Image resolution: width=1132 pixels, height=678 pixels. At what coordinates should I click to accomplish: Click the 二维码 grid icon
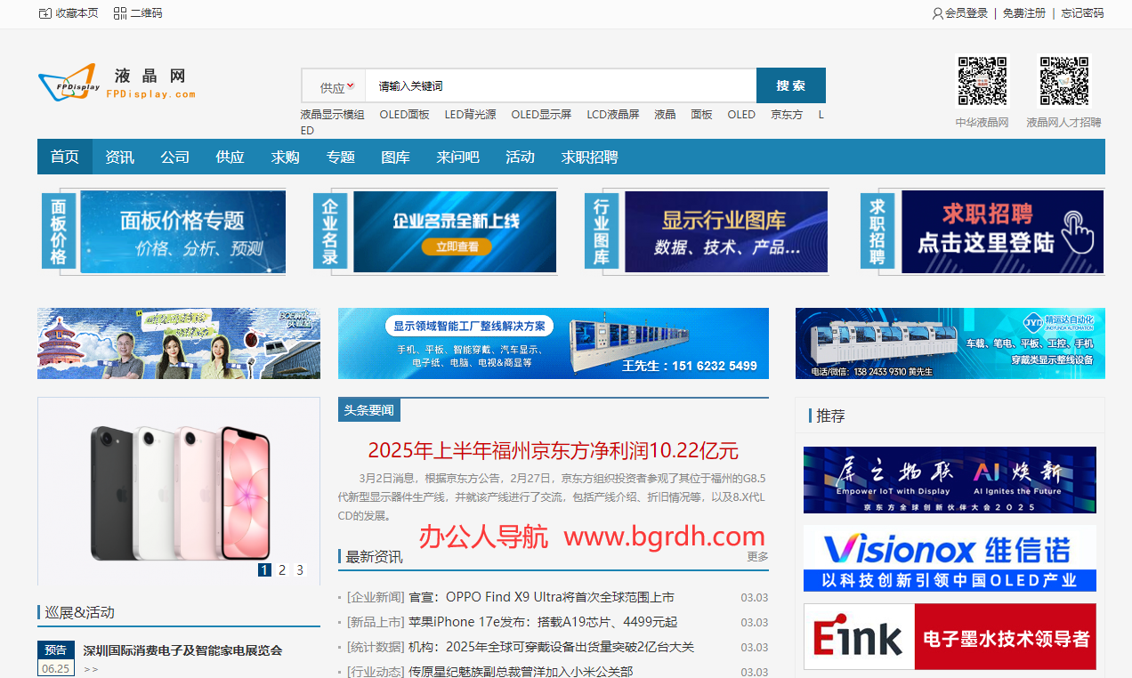coord(120,13)
